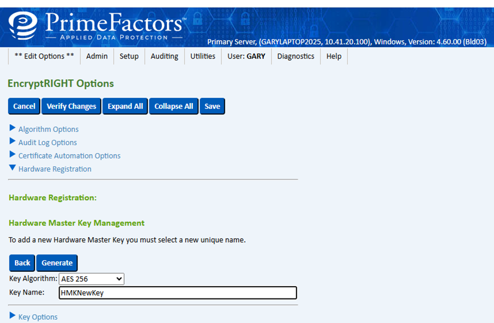
Task: Open the Setup menu
Action: pyautogui.click(x=129, y=56)
